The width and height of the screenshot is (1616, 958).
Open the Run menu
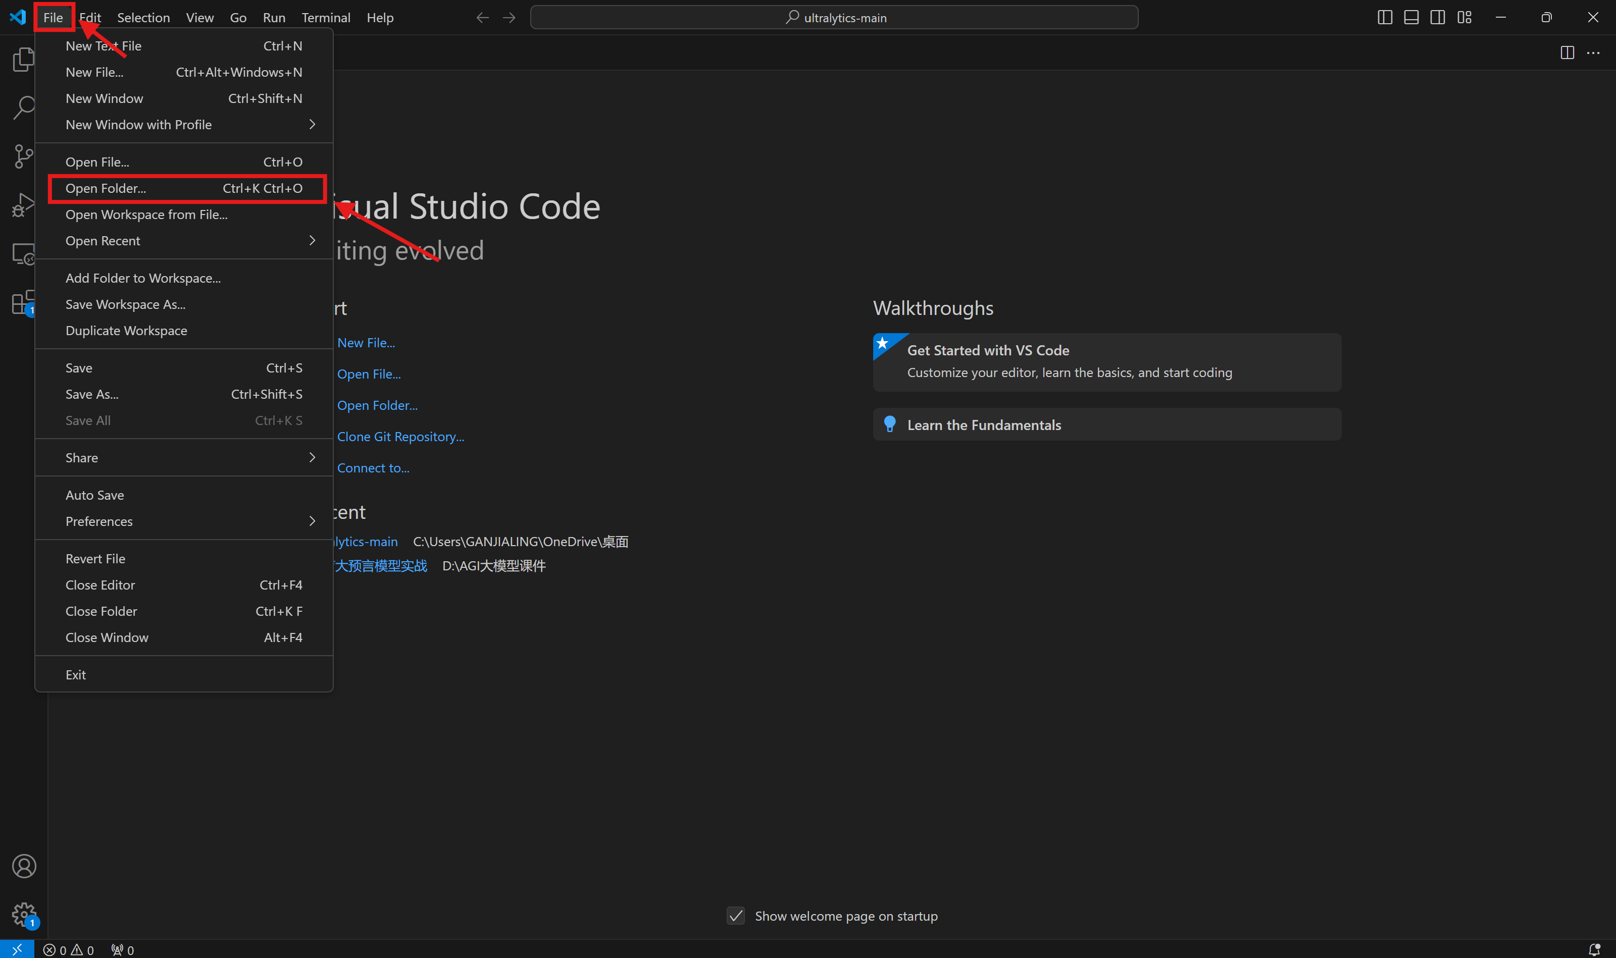(x=274, y=18)
